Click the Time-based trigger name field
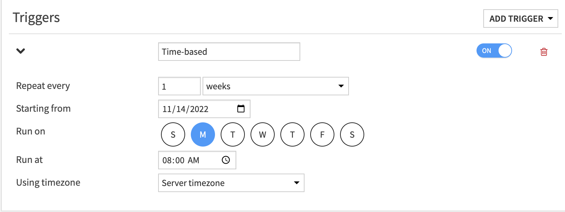The image size is (565, 212). (229, 52)
